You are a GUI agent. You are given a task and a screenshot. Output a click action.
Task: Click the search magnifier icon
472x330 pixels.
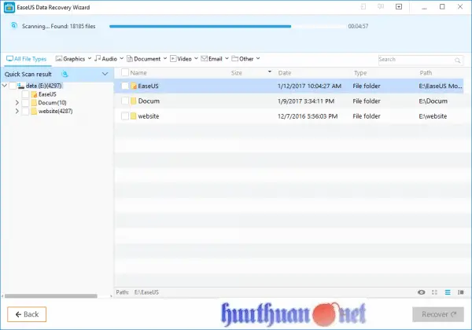pyautogui.click(x=458, y=60)
